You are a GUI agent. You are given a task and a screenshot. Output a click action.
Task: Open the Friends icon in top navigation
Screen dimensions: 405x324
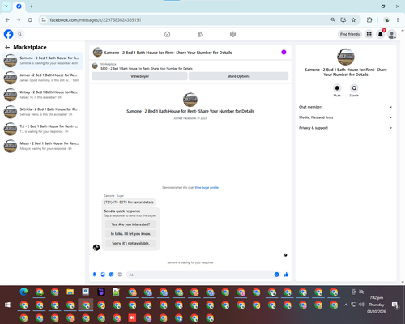click(x=200, y=34)
